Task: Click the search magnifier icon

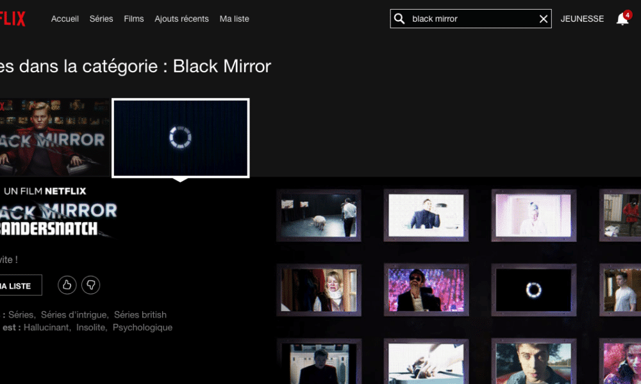Action: (399, 19)
